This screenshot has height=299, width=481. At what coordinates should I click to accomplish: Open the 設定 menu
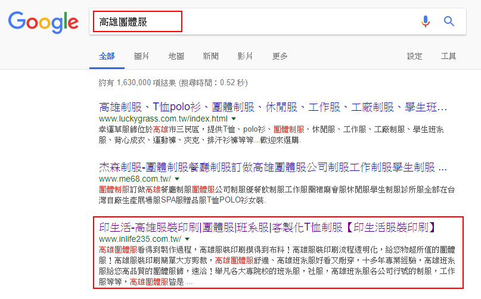[x=415, y=56]
